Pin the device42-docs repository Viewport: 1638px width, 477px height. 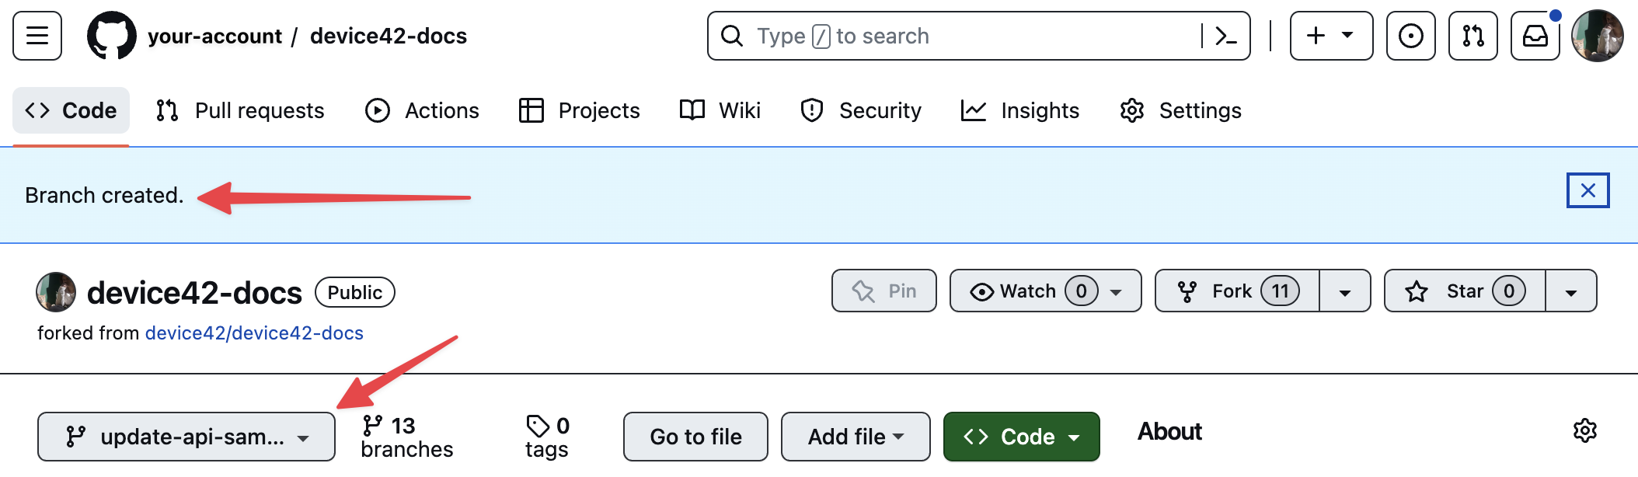pyautogui.click(x=883, y=291)
